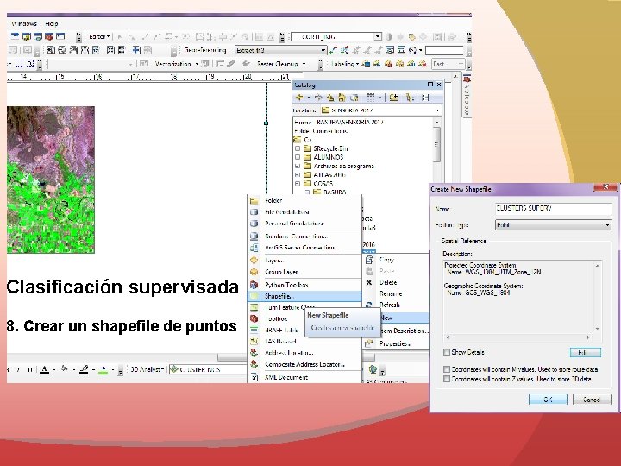
Task: Click the Folder icon in New submenu
Action: coord(254,200)
